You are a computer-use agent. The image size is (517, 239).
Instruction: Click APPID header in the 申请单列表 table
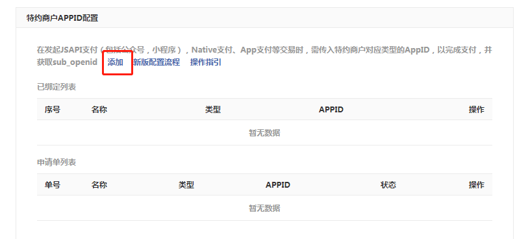[x=278, y=184]
